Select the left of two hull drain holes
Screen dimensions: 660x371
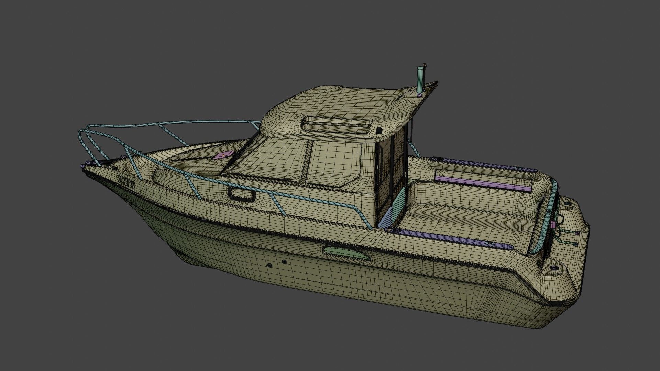coord(269,265)
